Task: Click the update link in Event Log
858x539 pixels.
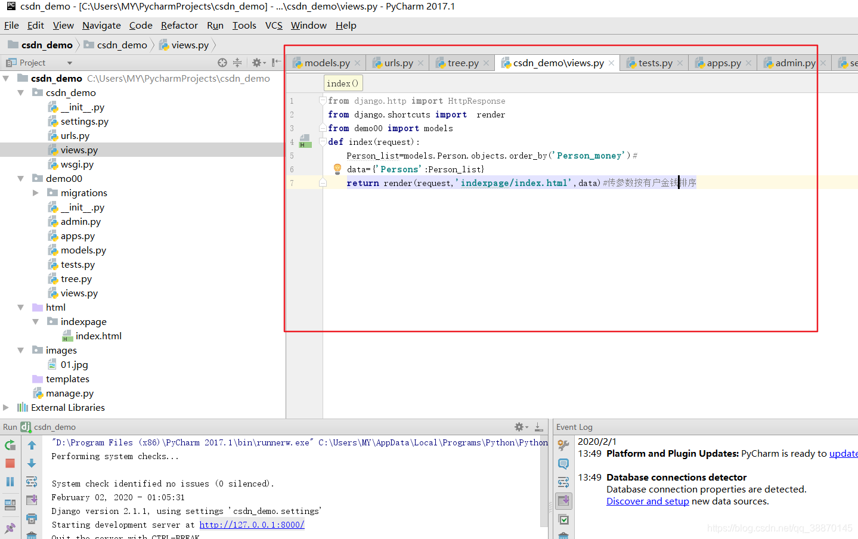Action: 843,453
